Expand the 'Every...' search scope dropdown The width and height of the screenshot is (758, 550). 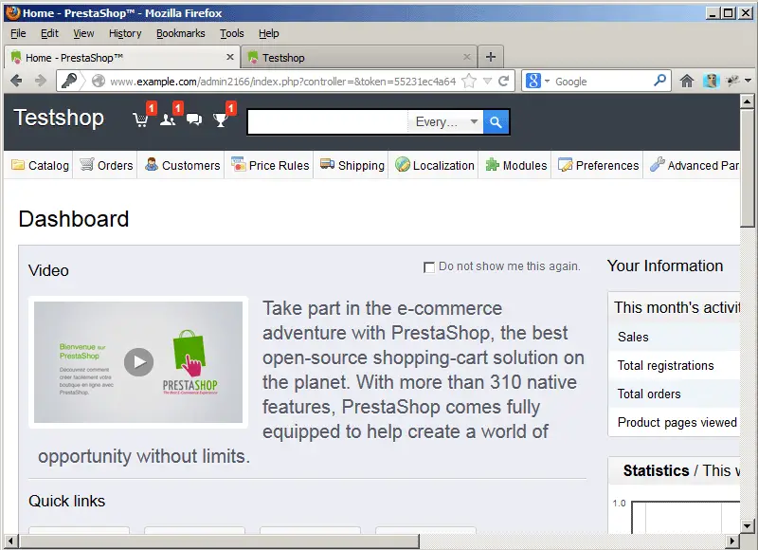pyautogui.click(x=447, y=121)
